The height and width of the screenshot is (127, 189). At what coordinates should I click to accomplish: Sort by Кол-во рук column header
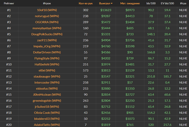(x=86, y=3)
